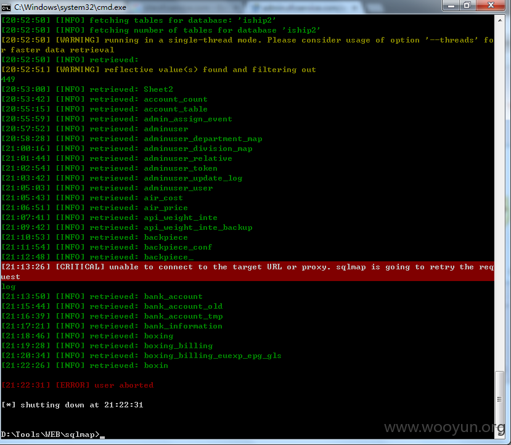Click the 'api_weight_inte_backup' table name
The image size is (511, 445).
[x=198, y=227]
